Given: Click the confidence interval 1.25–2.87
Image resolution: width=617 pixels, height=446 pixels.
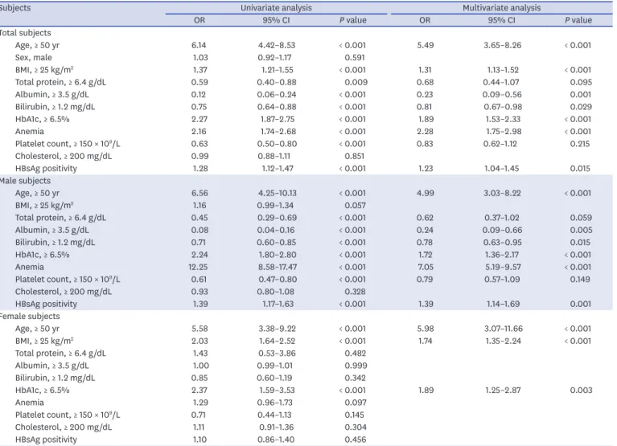Looking at the screenshot, I should [x=503, y=391].
